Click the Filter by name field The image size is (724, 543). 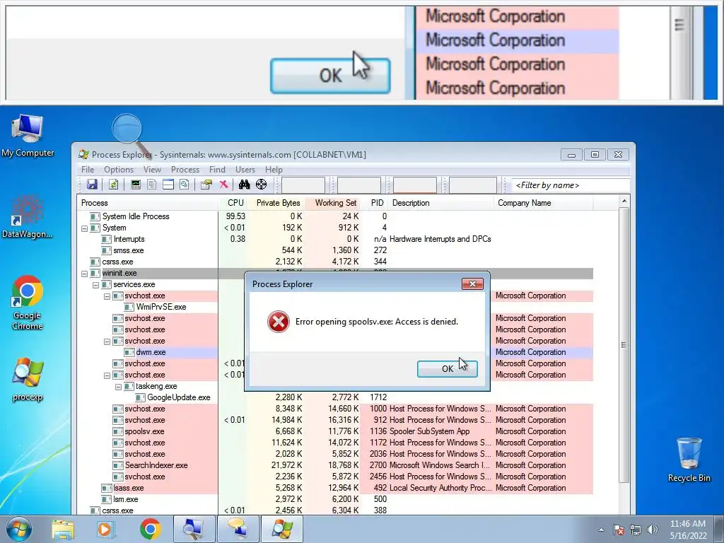pos(571,185)
